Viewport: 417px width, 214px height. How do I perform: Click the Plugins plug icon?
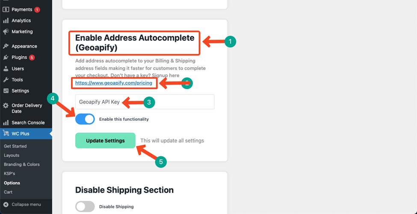6,57
